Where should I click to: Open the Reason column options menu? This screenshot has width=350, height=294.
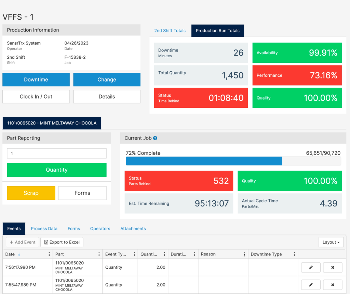click(244, 254)
